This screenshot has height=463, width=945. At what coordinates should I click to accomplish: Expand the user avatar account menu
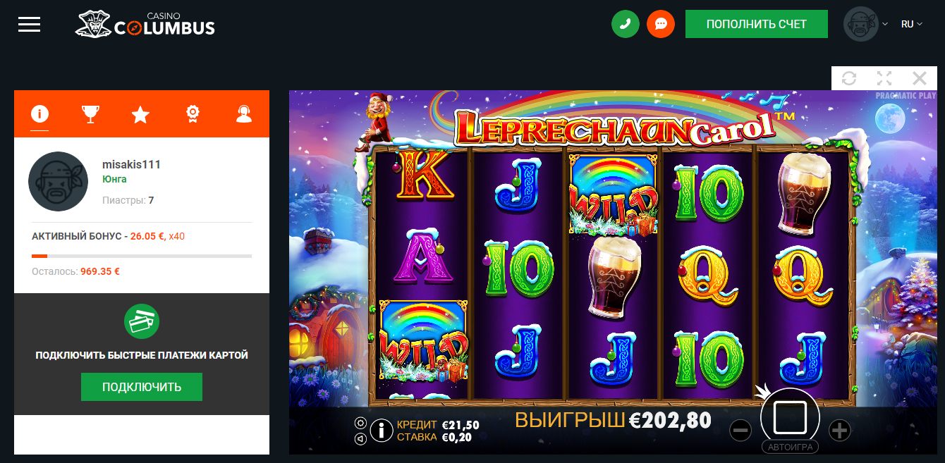pyautogui.click(x=865, y=24)
